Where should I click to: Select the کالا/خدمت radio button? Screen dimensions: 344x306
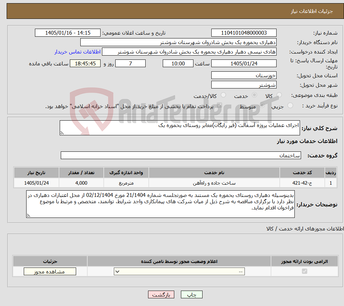tap(223, 95)
